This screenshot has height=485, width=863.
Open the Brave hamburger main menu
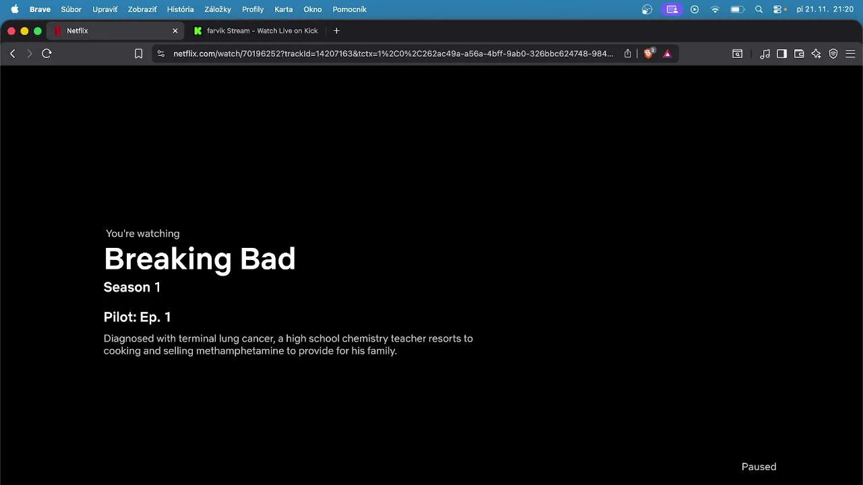click(x=850, y=54)
